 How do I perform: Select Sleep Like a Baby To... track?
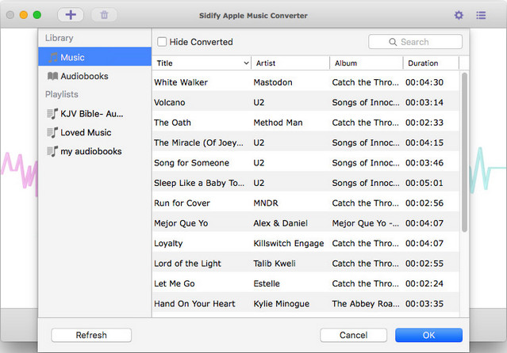coord(199,183)
